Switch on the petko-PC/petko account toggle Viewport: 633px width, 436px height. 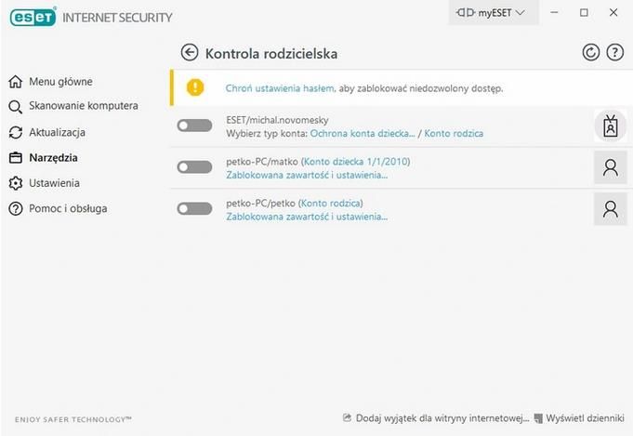pos(194,209)
